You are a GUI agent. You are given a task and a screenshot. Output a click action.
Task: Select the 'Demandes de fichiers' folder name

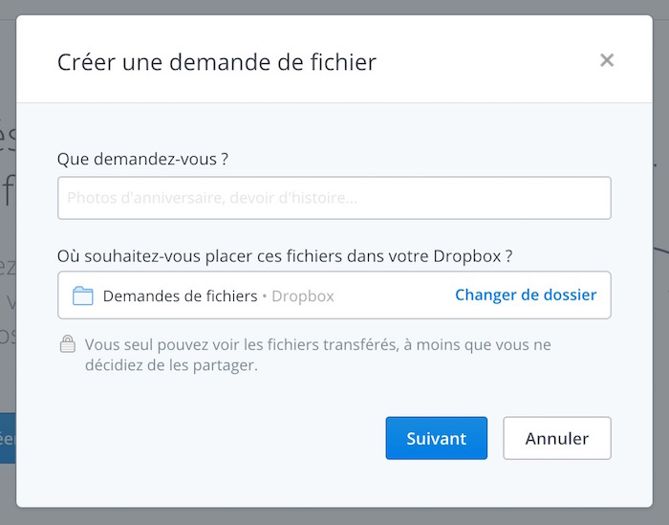click(180, 295)
